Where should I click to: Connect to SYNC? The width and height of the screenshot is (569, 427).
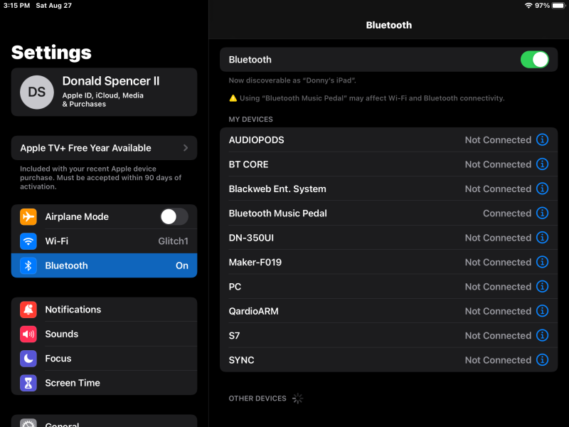pyautogui.click(x=388, y=360)
